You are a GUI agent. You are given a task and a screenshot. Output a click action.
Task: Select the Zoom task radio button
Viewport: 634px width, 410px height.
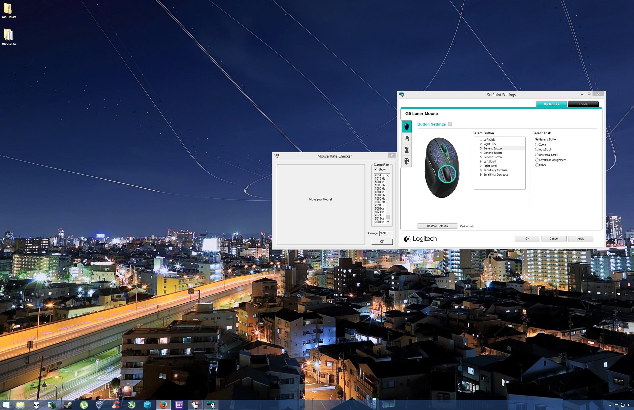[x=537, y=144]
